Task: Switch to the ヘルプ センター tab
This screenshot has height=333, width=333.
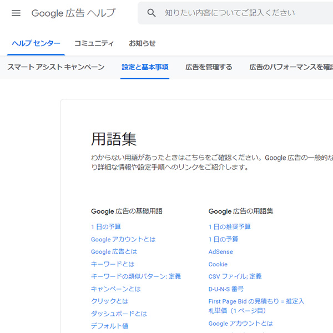Action: click(x=36, y=43)
